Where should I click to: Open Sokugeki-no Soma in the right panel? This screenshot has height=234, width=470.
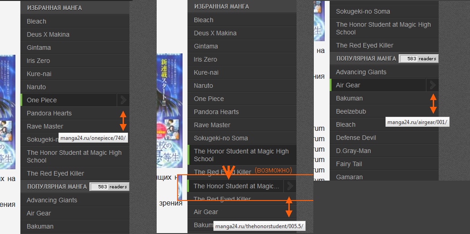coord(384,12)
